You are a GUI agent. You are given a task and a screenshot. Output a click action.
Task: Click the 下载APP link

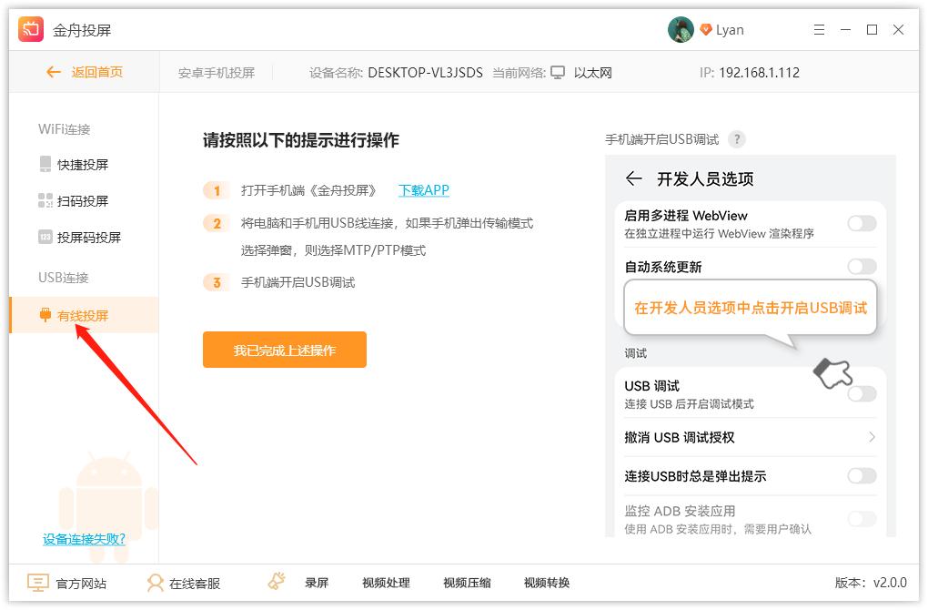click(x=422, y=189)
